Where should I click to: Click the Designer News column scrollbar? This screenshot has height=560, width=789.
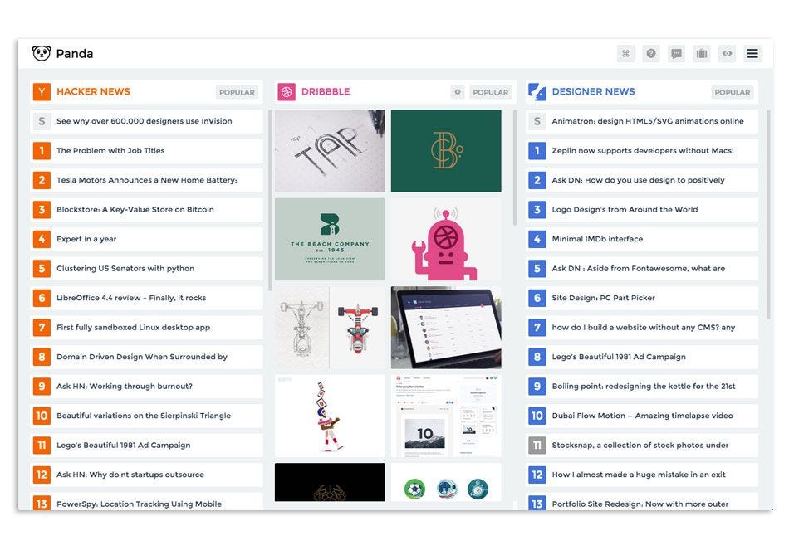[768, 214]
